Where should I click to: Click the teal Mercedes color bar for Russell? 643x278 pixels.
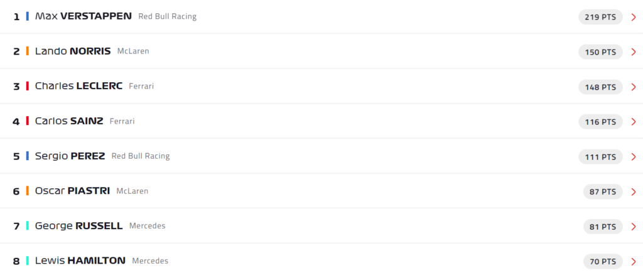(28, 226)
